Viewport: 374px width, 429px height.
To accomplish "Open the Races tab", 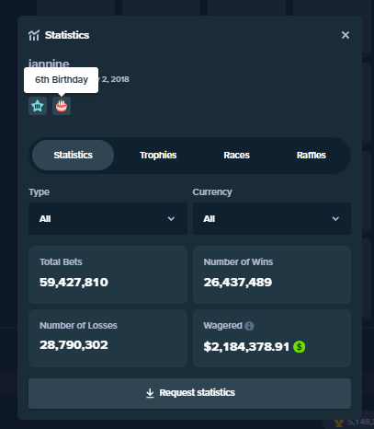I will click(x=236, y=156).
